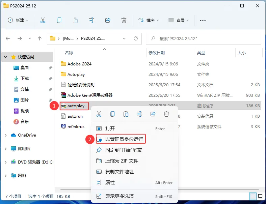Image resolution: width=266 pixels, height=204 pixels.
Task: Switch to large thumbnails view in status bar
Action: click(x=260, y=196)
